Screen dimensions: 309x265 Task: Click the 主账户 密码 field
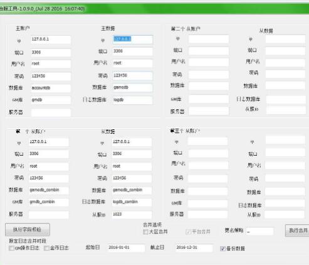[51, 76]
